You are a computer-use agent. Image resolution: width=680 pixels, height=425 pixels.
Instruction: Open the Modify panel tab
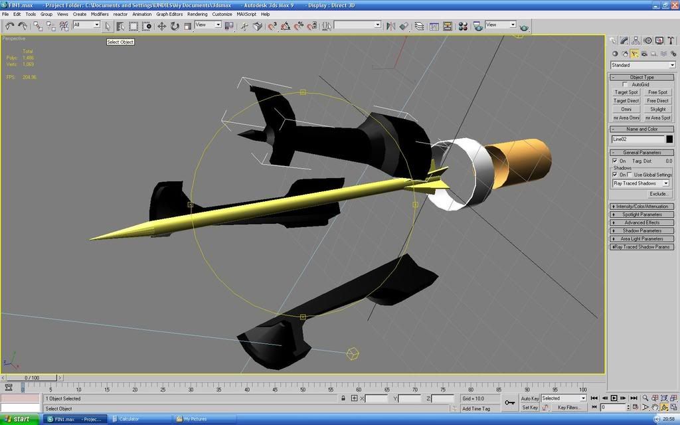click(x=624, y=41)
